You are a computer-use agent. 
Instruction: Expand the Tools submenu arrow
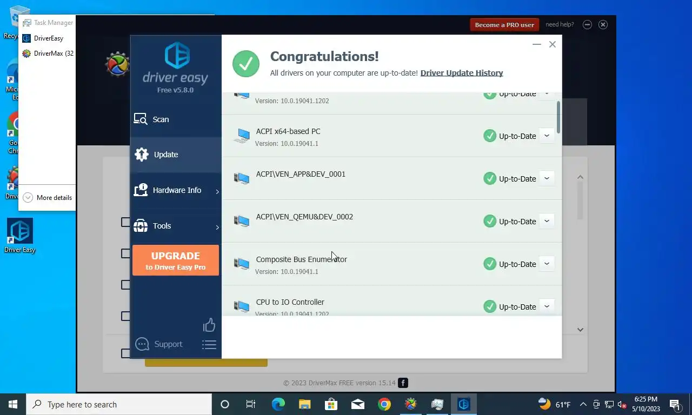pyautogui.click(x=217, y=227)
